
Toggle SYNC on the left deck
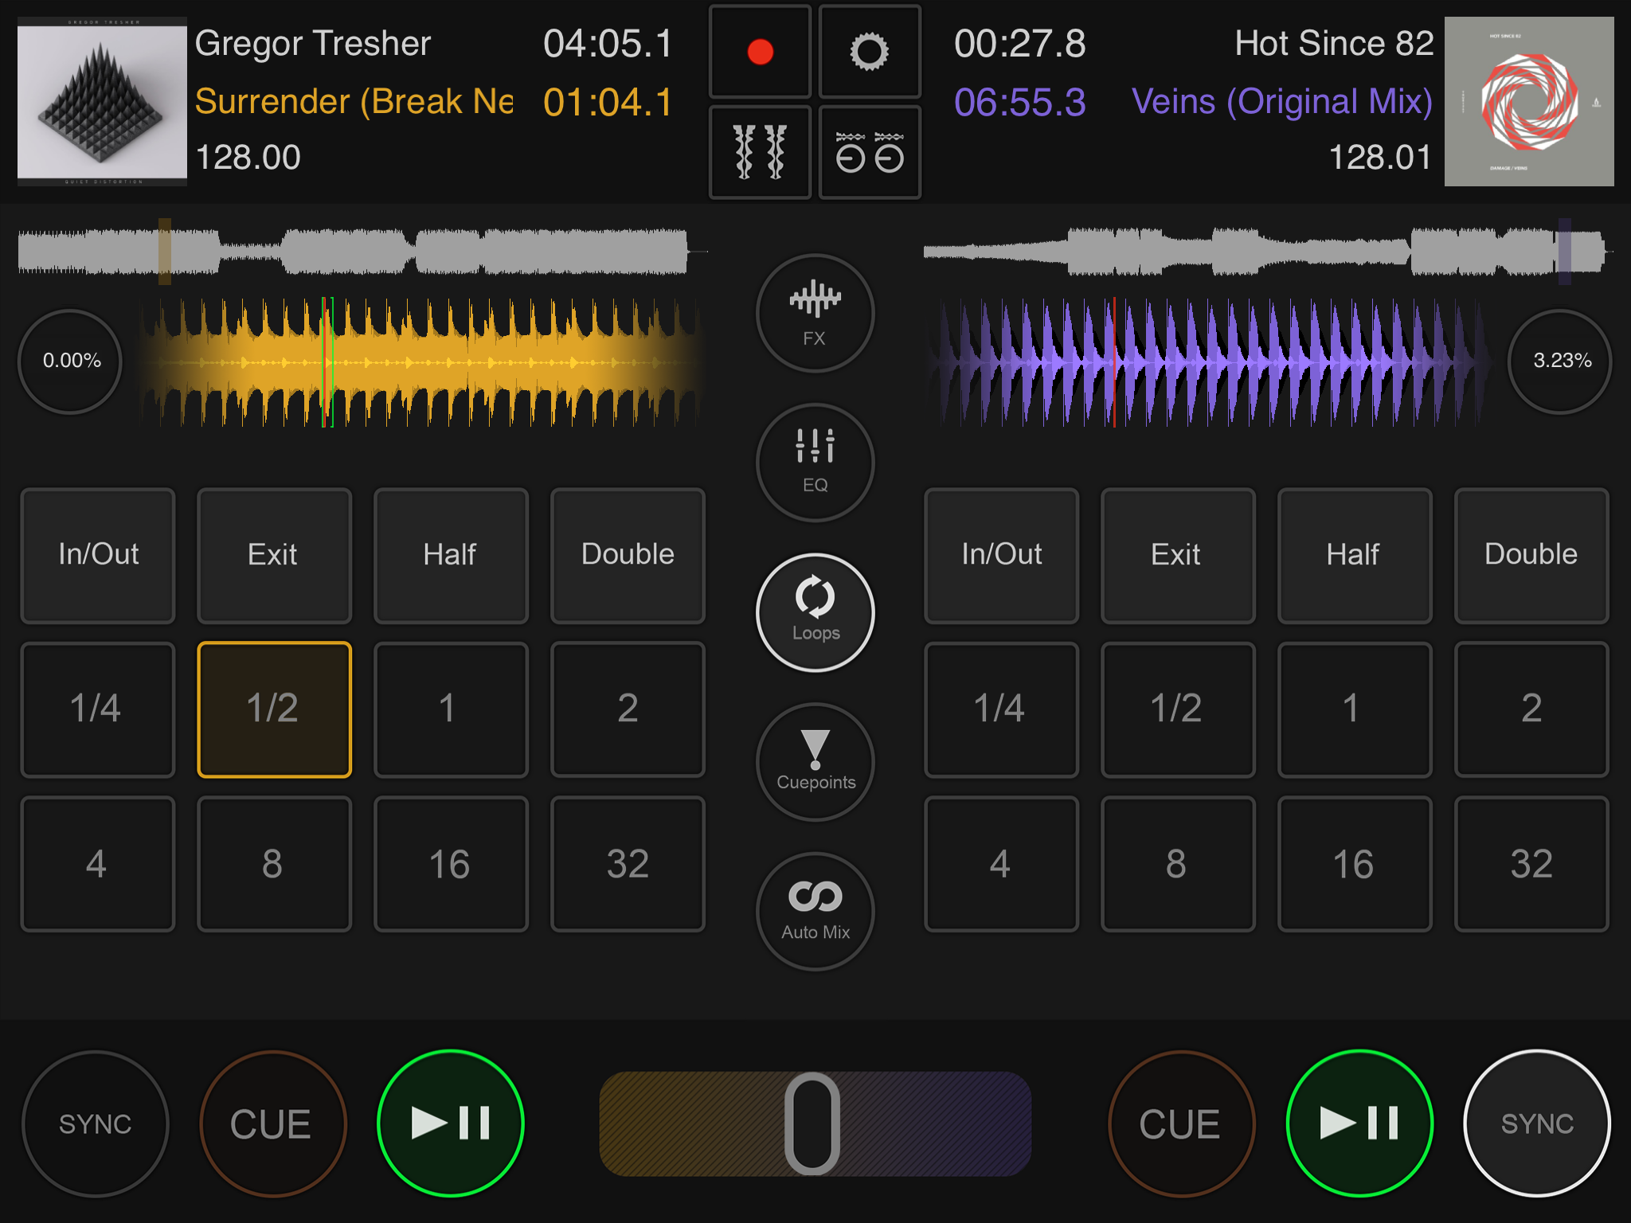point(95,1123)
